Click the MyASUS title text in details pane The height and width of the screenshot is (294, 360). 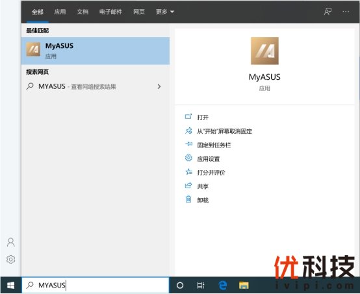point(264,77)
